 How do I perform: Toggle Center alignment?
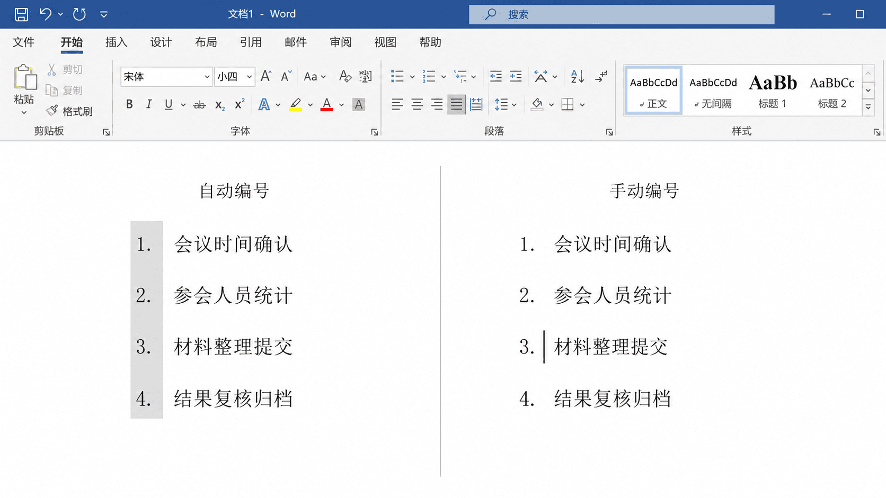(417, 105)
